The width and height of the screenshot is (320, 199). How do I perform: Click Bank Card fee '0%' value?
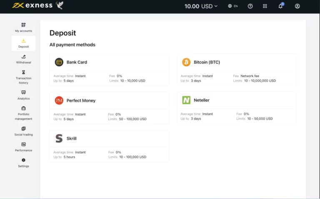(120, 76)
